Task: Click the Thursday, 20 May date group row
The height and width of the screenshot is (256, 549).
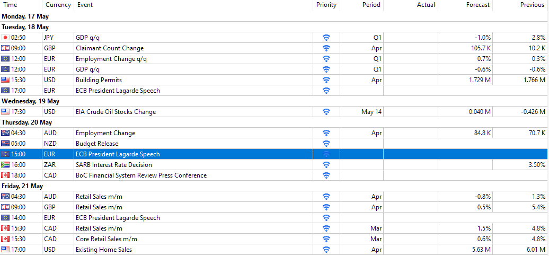Action: coord(27,122)
